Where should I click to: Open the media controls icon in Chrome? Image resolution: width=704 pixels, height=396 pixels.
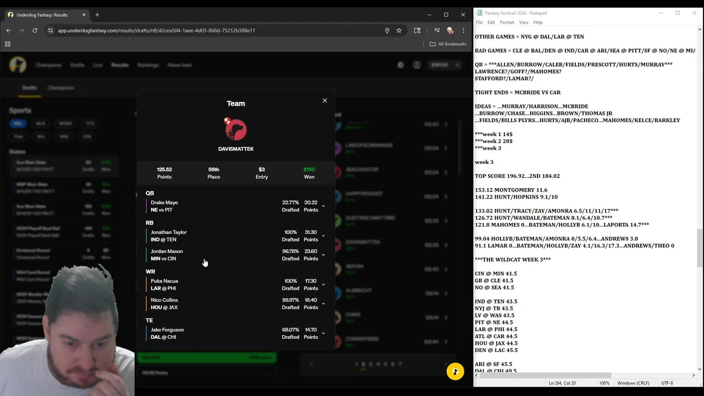437,30
